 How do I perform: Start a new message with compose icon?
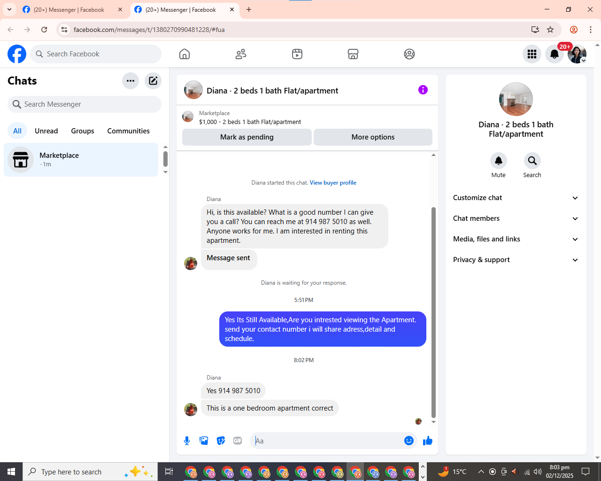(x=153, y=81)
